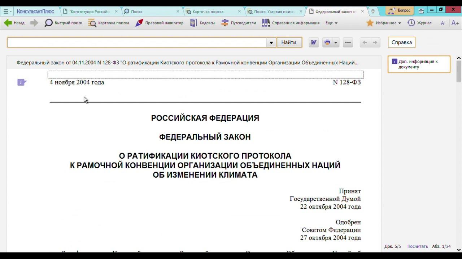The image size is (462, 259).
Task: Export document to Word
Action: (314, 42)
